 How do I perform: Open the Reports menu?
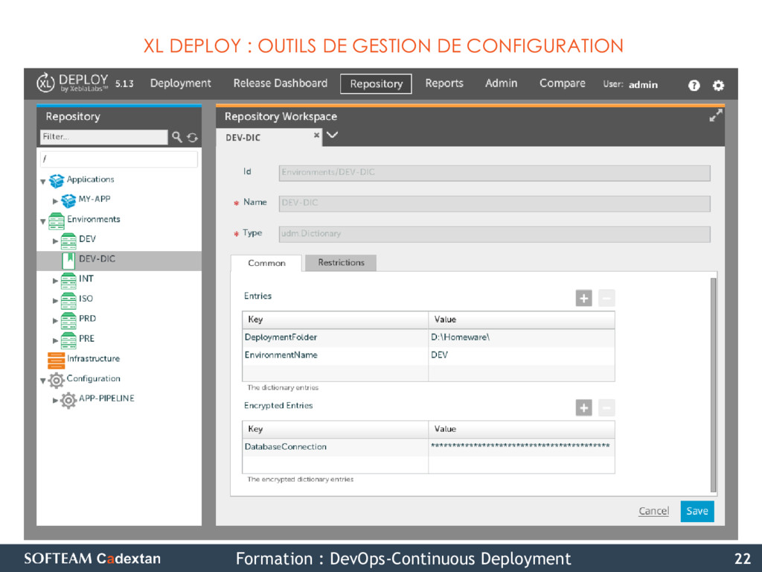(444, 83)
